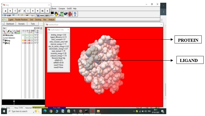Open the Docking menu

click(x=38, y=20)
